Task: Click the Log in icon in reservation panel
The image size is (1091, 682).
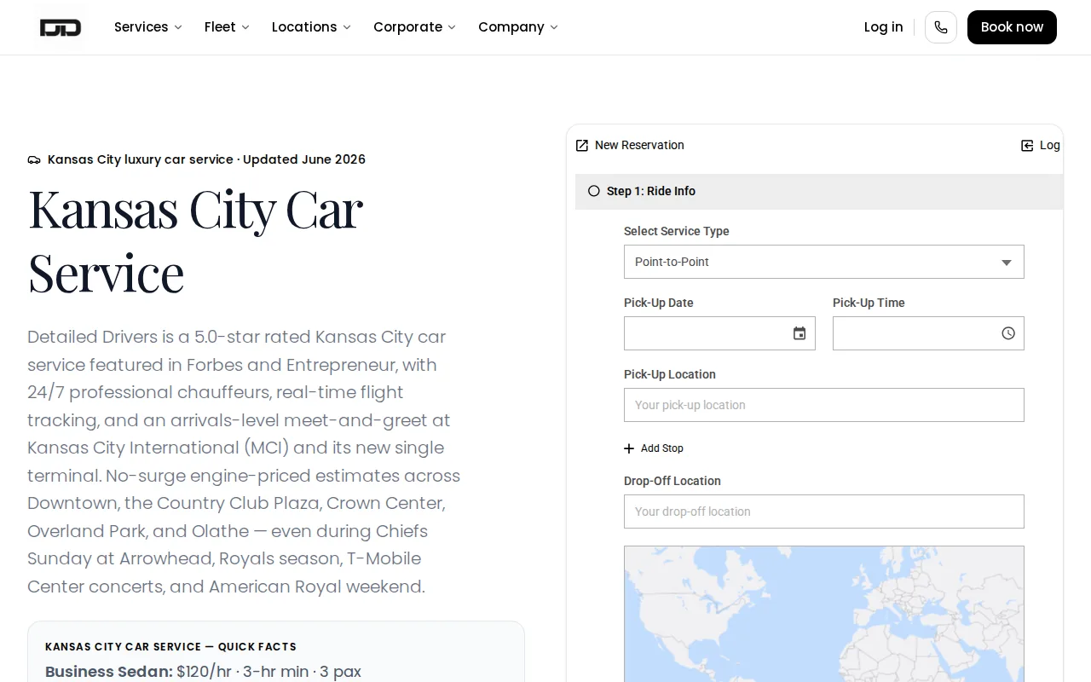Action: (x=1027, y=146)
